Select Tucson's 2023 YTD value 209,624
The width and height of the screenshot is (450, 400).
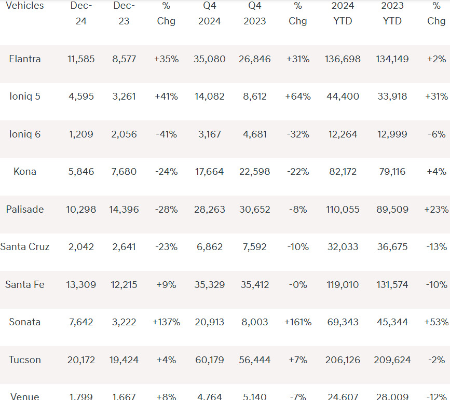point(392,360)
